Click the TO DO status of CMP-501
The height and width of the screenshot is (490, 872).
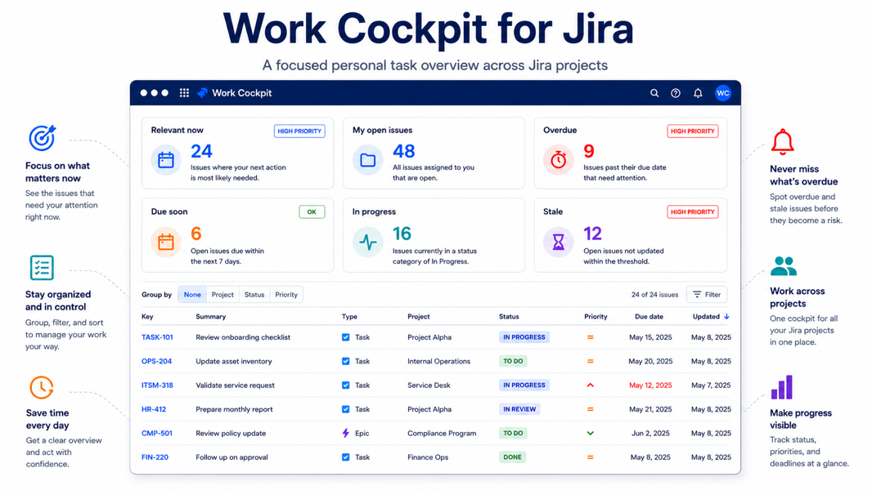click(x=513, y=433)
